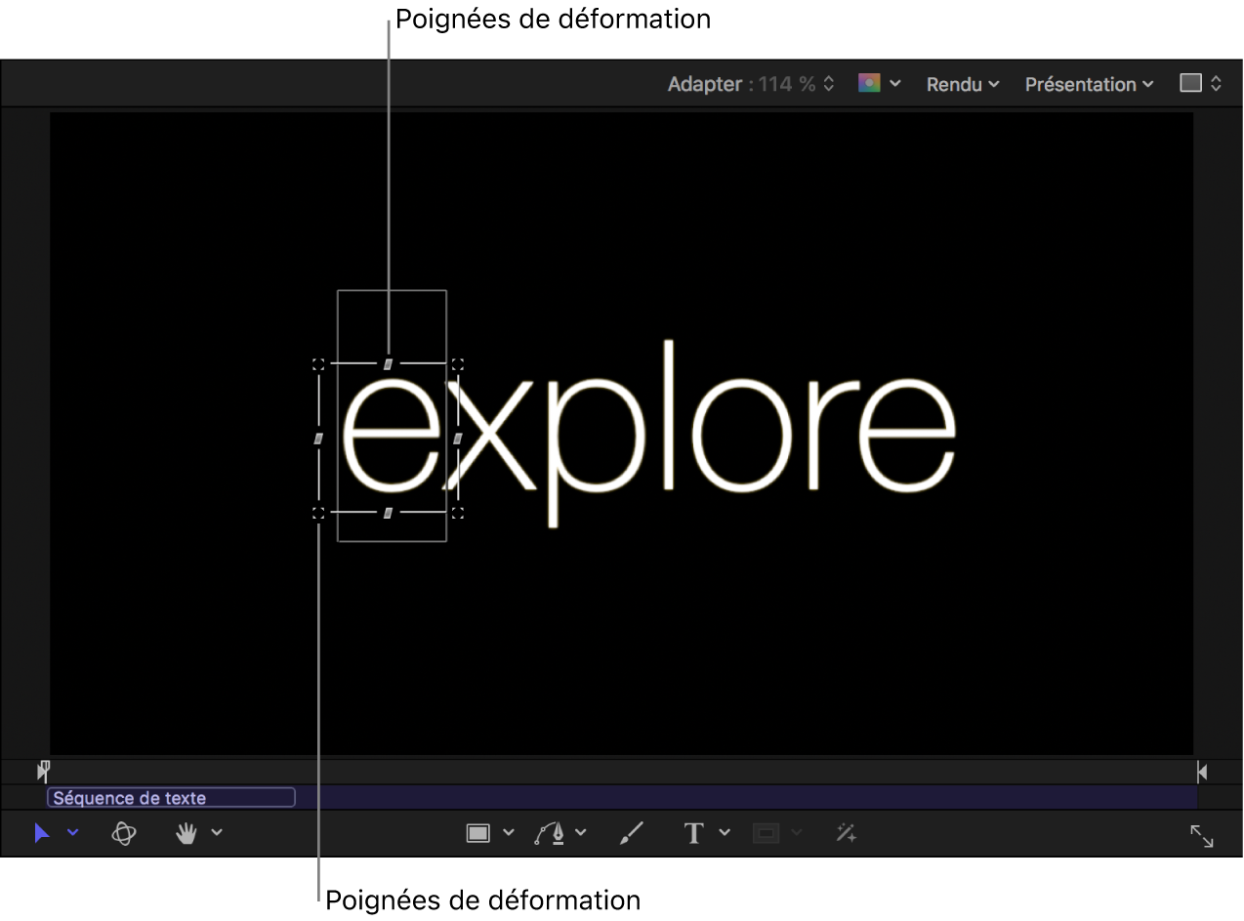Select the Séquence de texte bar
This screenshot has width=1244, height=921.
click(x=171, y=798)
